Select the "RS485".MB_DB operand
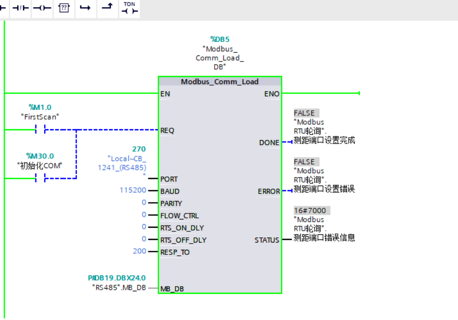 [119, 288]
